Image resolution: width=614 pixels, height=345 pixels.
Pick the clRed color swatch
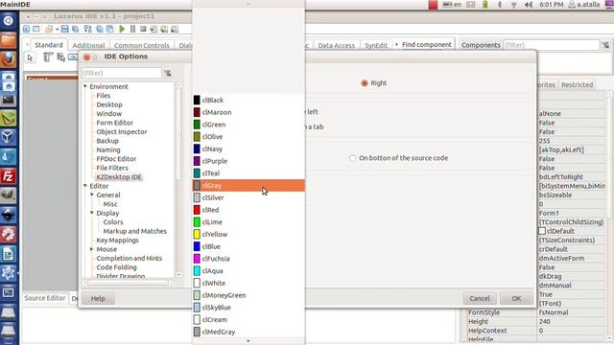(197, 210)
